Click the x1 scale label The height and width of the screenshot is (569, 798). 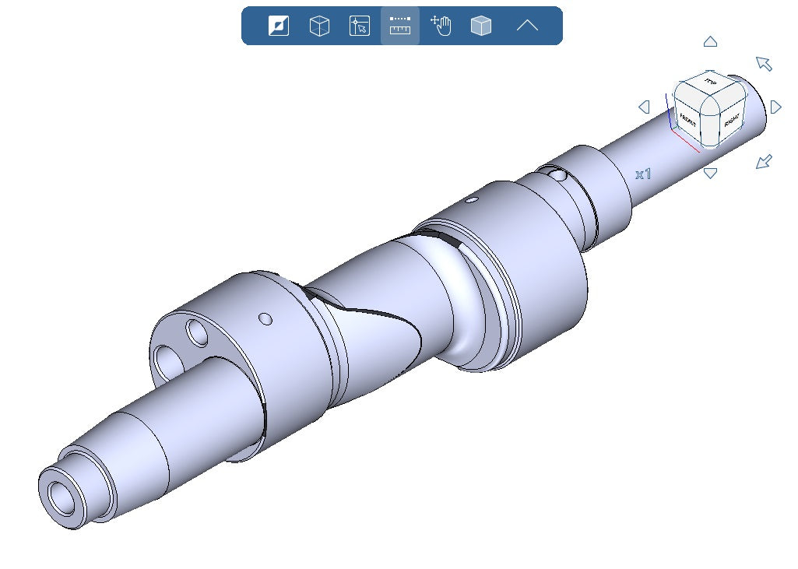coord(643,174)
